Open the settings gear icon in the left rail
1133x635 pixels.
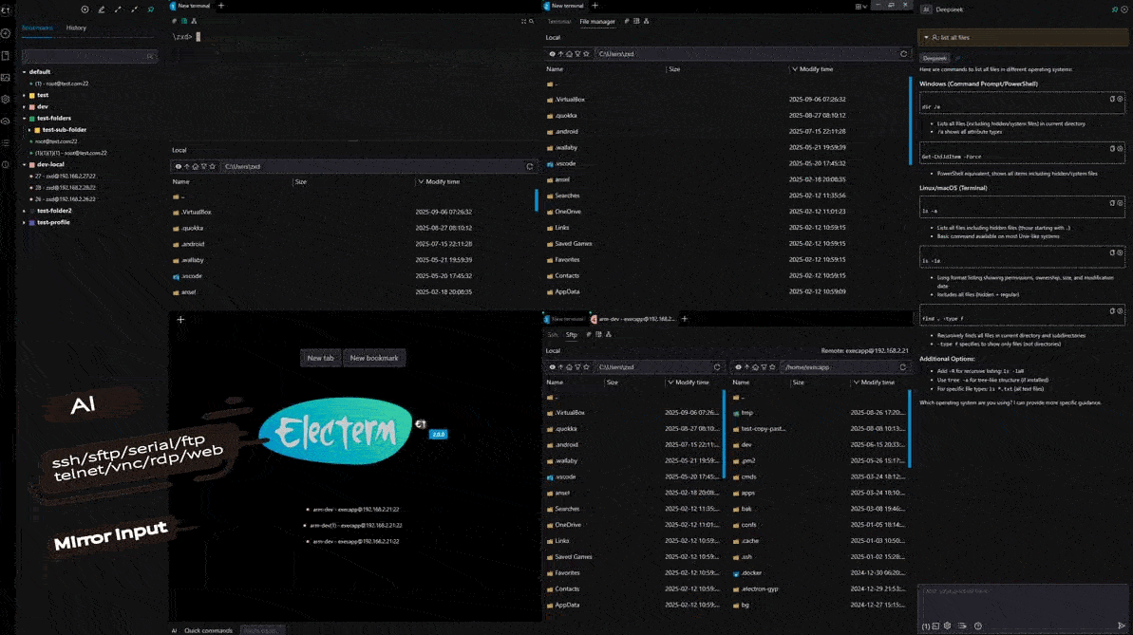pos(6,99)
